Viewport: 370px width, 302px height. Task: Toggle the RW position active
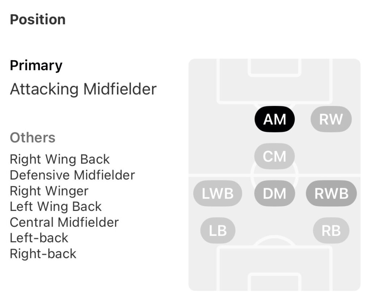(x=331, y=119)
